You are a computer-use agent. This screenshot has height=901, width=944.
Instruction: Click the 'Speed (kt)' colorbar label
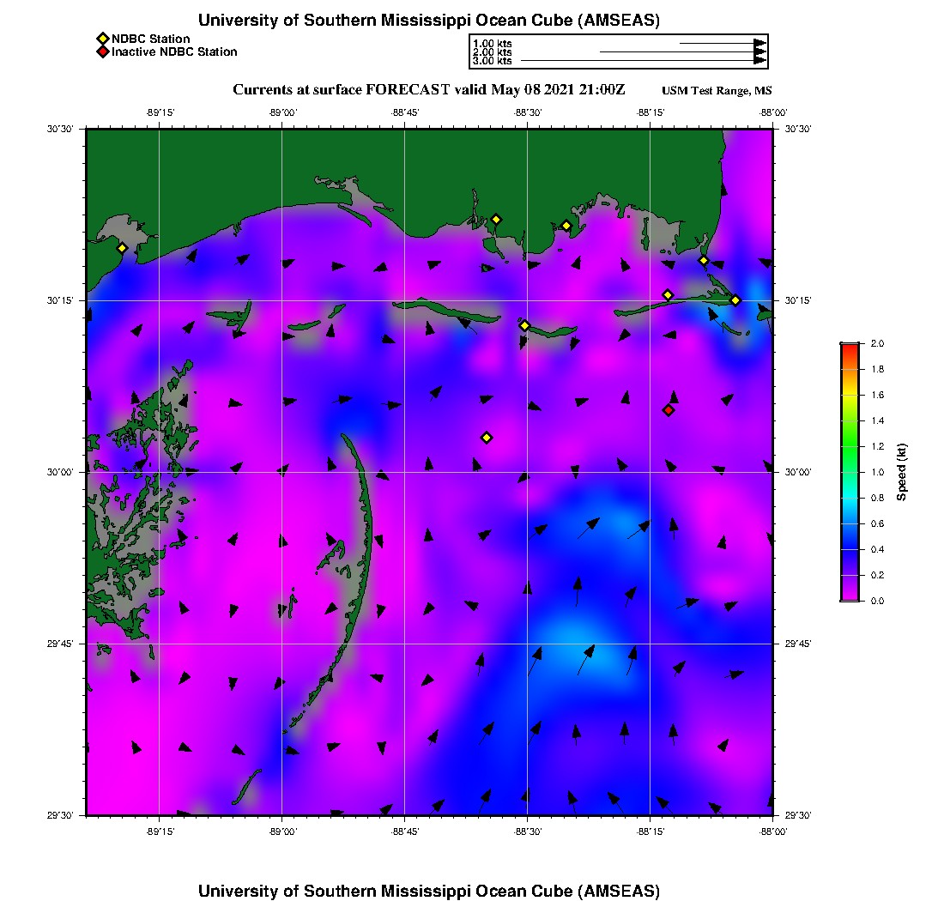(901, 472)
